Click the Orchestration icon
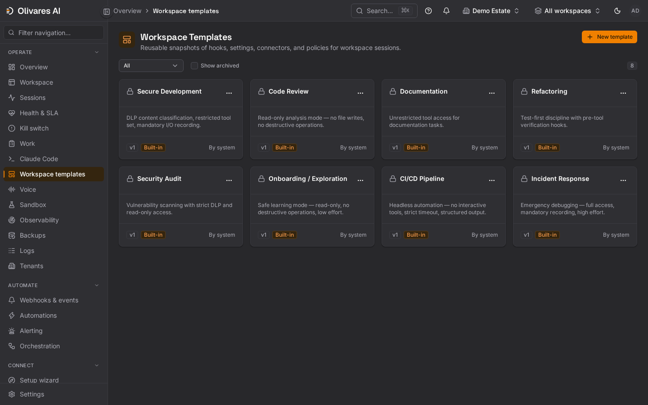 coord(12,346)
